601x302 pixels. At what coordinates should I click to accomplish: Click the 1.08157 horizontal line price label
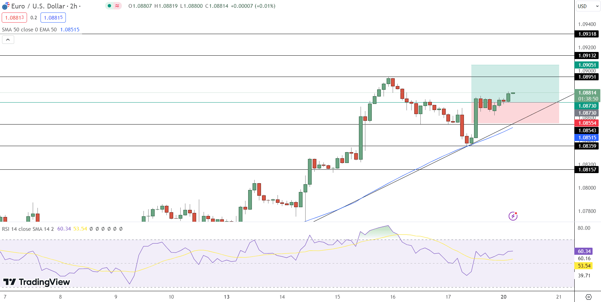[x=587, y=170]
